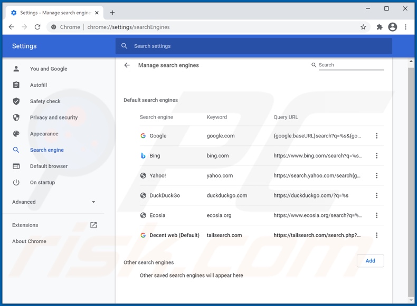Click Add button for other search engines

(x=370, y=261)
